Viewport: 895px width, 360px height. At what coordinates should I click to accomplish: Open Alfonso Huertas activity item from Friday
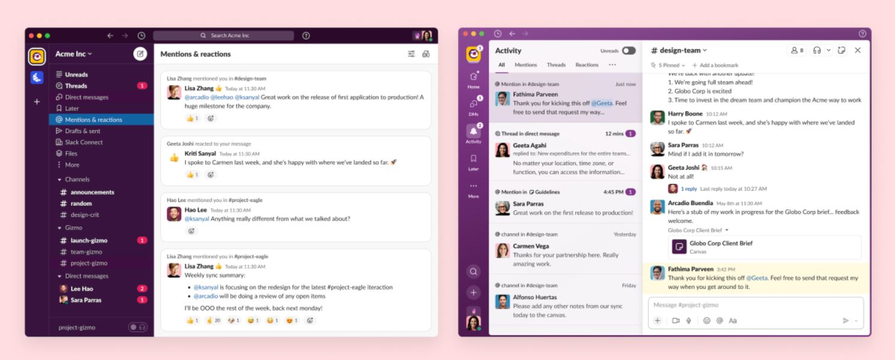(x=565, y=301)
